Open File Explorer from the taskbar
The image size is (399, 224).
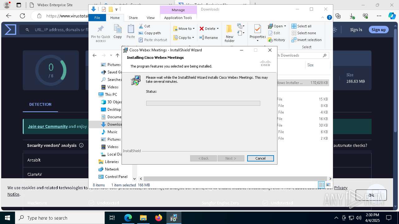143,218
